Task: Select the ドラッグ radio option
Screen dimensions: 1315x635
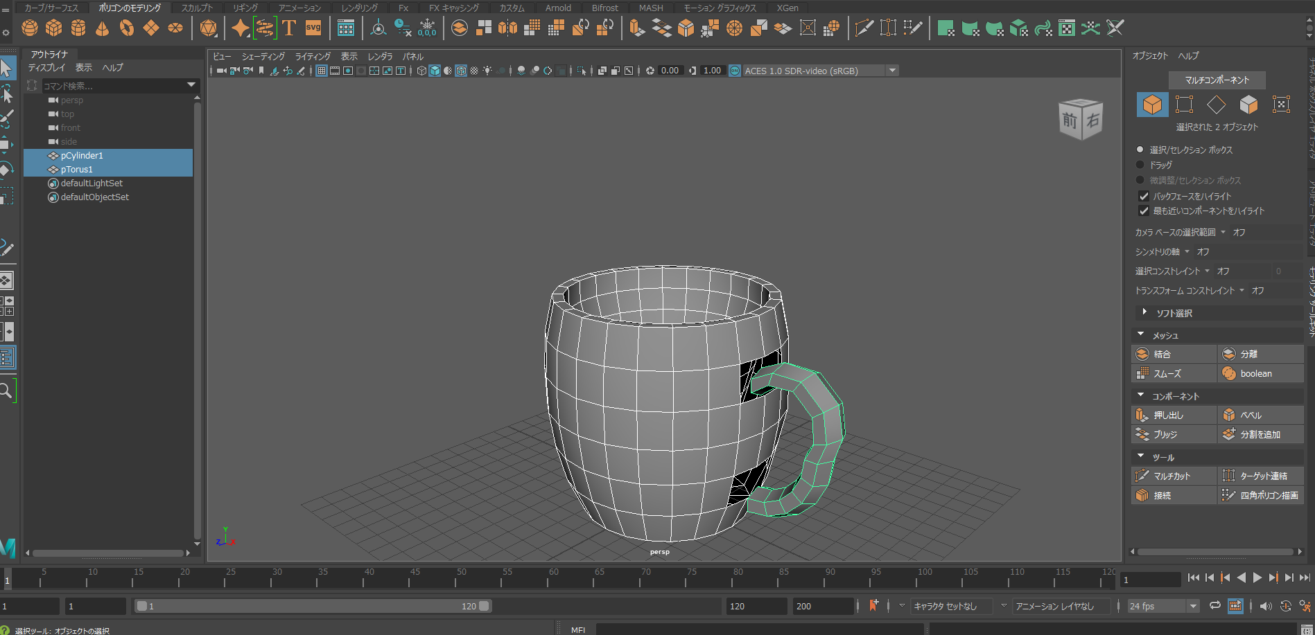Action: pos(1140,165)
